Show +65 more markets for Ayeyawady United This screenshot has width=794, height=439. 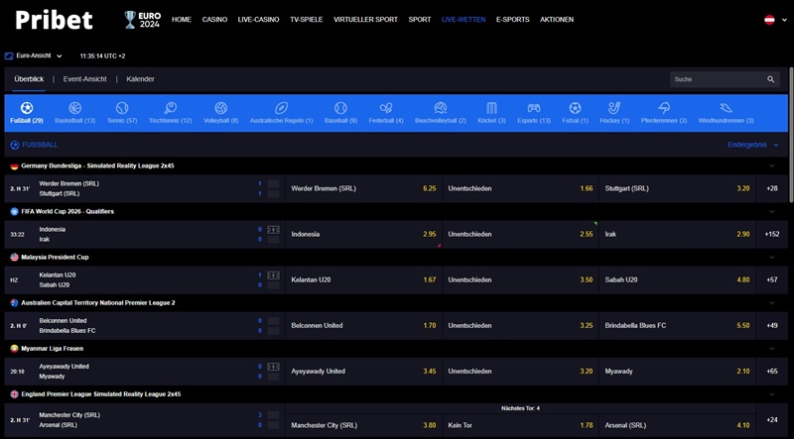[772, 372]
